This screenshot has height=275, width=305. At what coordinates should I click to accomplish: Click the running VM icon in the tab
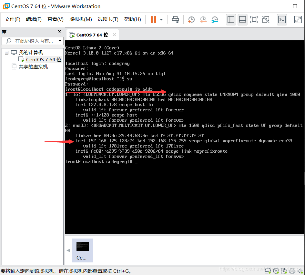(x=72, y=35)
